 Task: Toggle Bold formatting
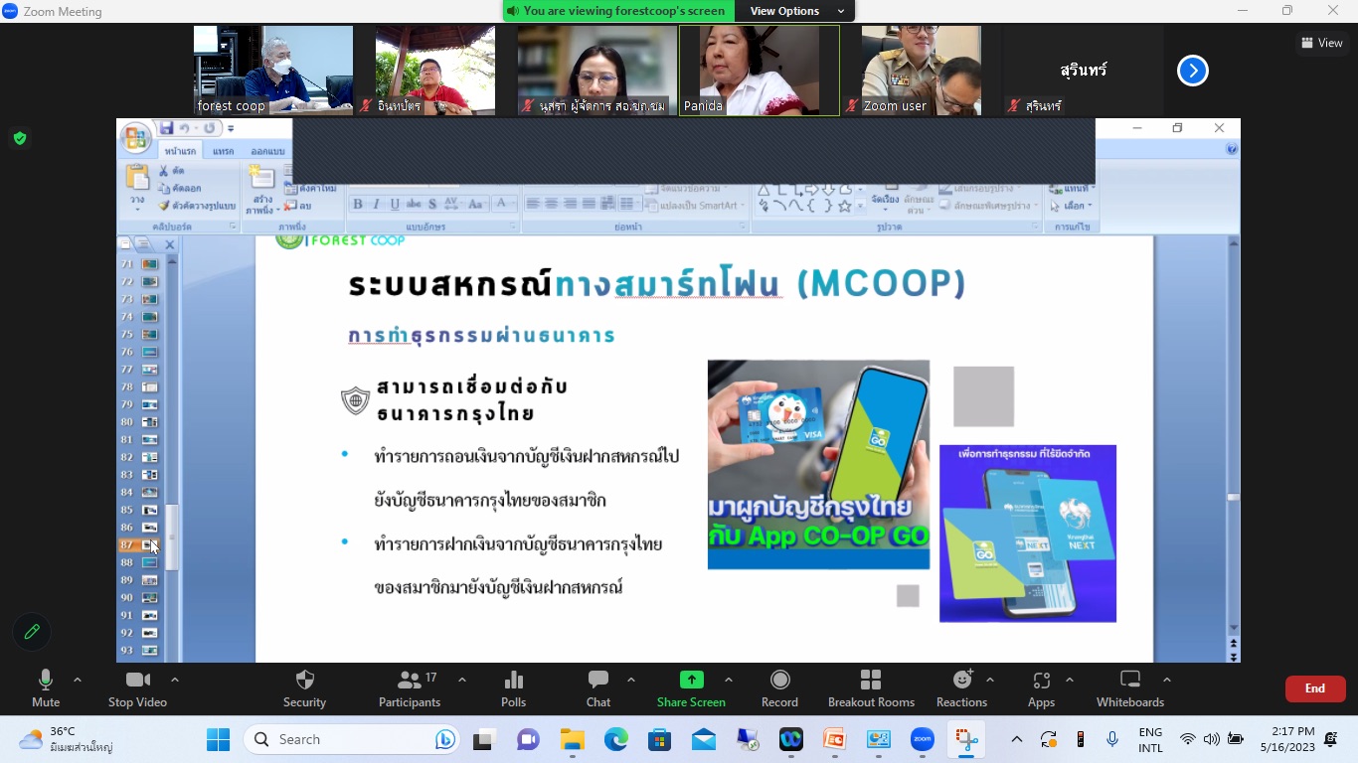tap(357, 204)
